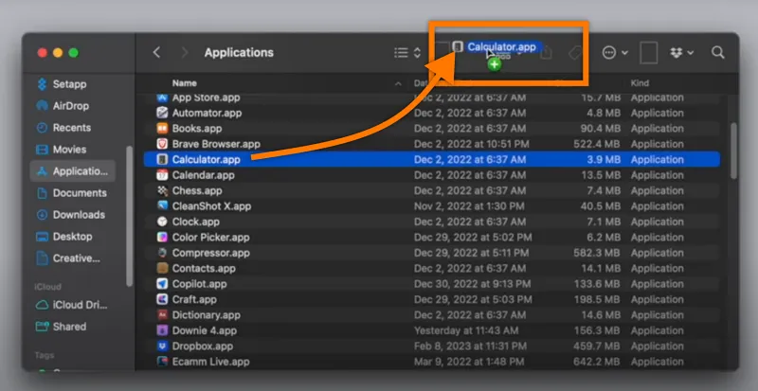The height and width of the screenshot is (391, 758).
Task: Open the list view switcher
Action: click(x=407, y=53)
